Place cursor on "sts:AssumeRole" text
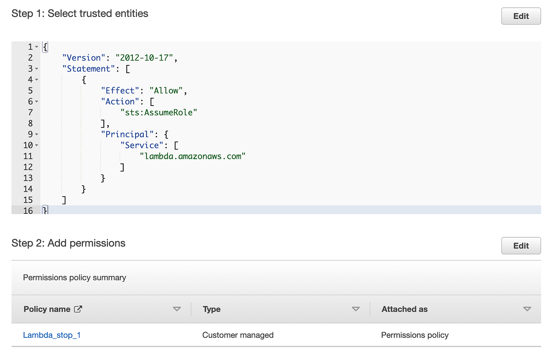 tap(159, 113)
